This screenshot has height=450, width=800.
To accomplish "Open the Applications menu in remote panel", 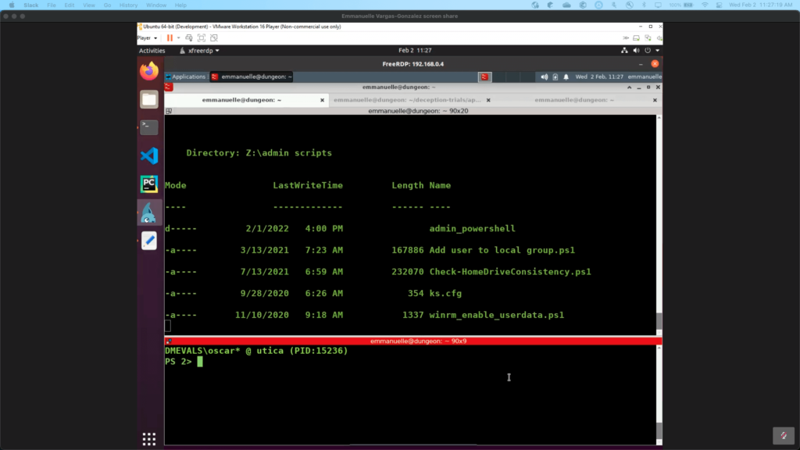I will 185,77.
